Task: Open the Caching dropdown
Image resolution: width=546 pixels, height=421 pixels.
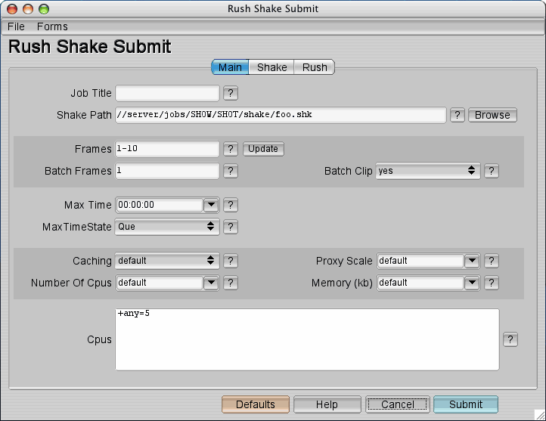Action: pyautogui.click(x=167, y=261)
